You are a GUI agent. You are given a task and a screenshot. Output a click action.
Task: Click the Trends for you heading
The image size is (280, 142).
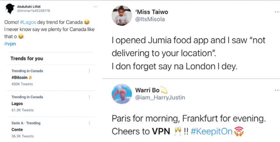tap(27, 59)
